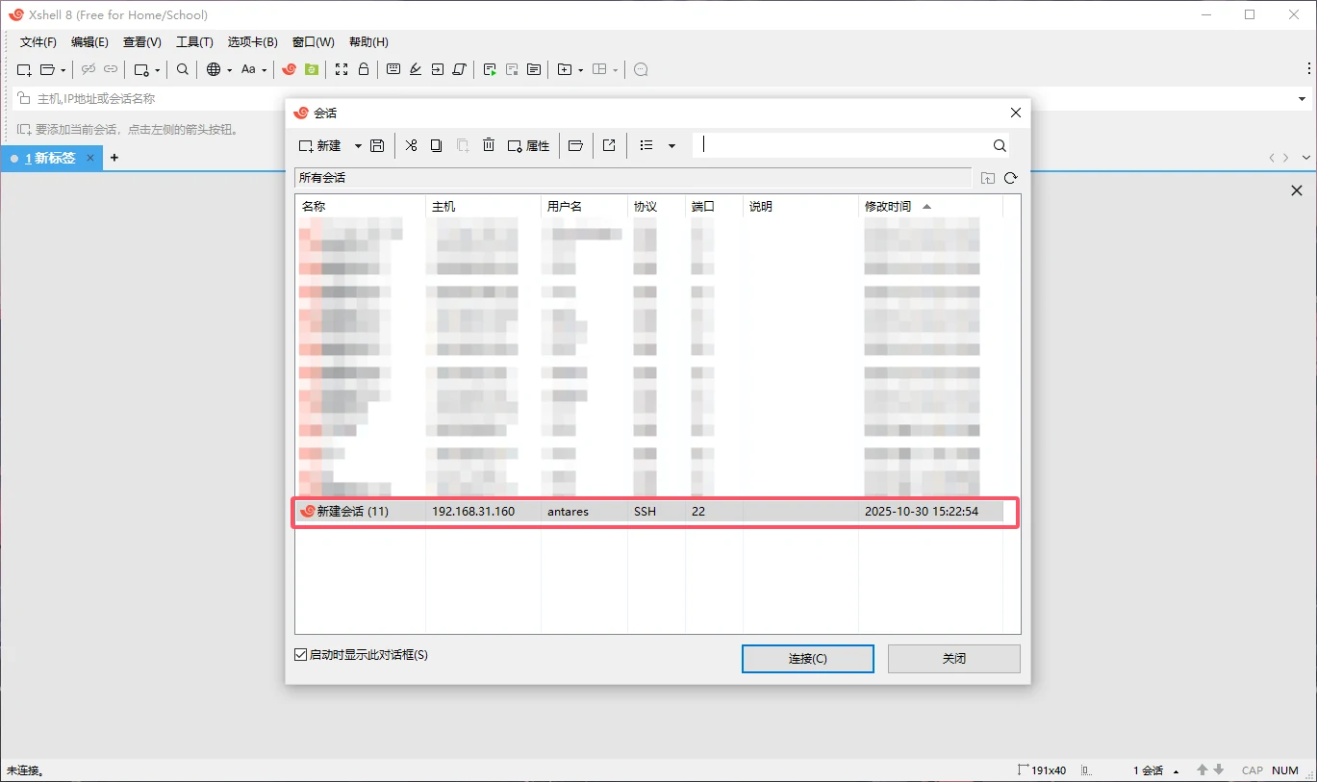Uncheck 启动时显示此对话框 checkbox
The image size is (1317, 782).
[300, 655]
